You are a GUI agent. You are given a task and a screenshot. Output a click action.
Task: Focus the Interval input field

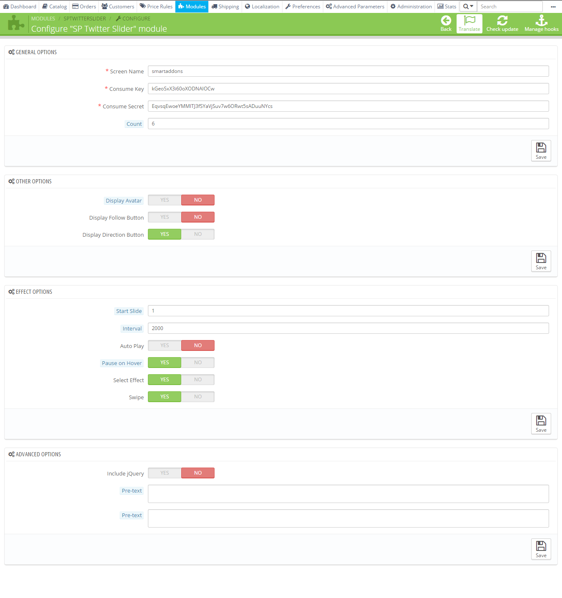click(348, 328)
